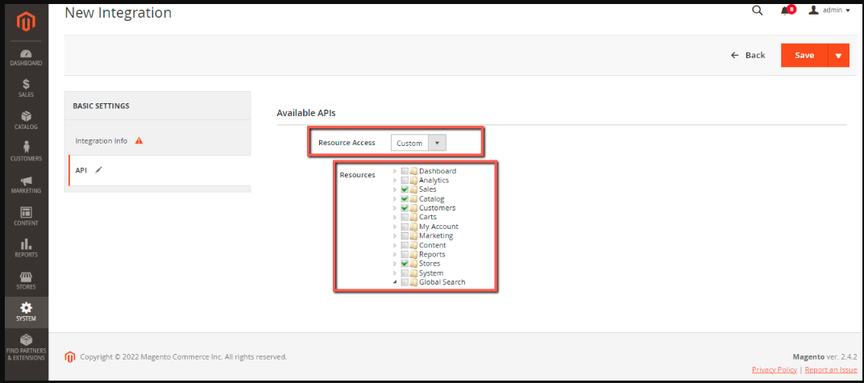Open the Marketing sidebar menu
Viewport: 864px width, 383px height.
[25, 185]
